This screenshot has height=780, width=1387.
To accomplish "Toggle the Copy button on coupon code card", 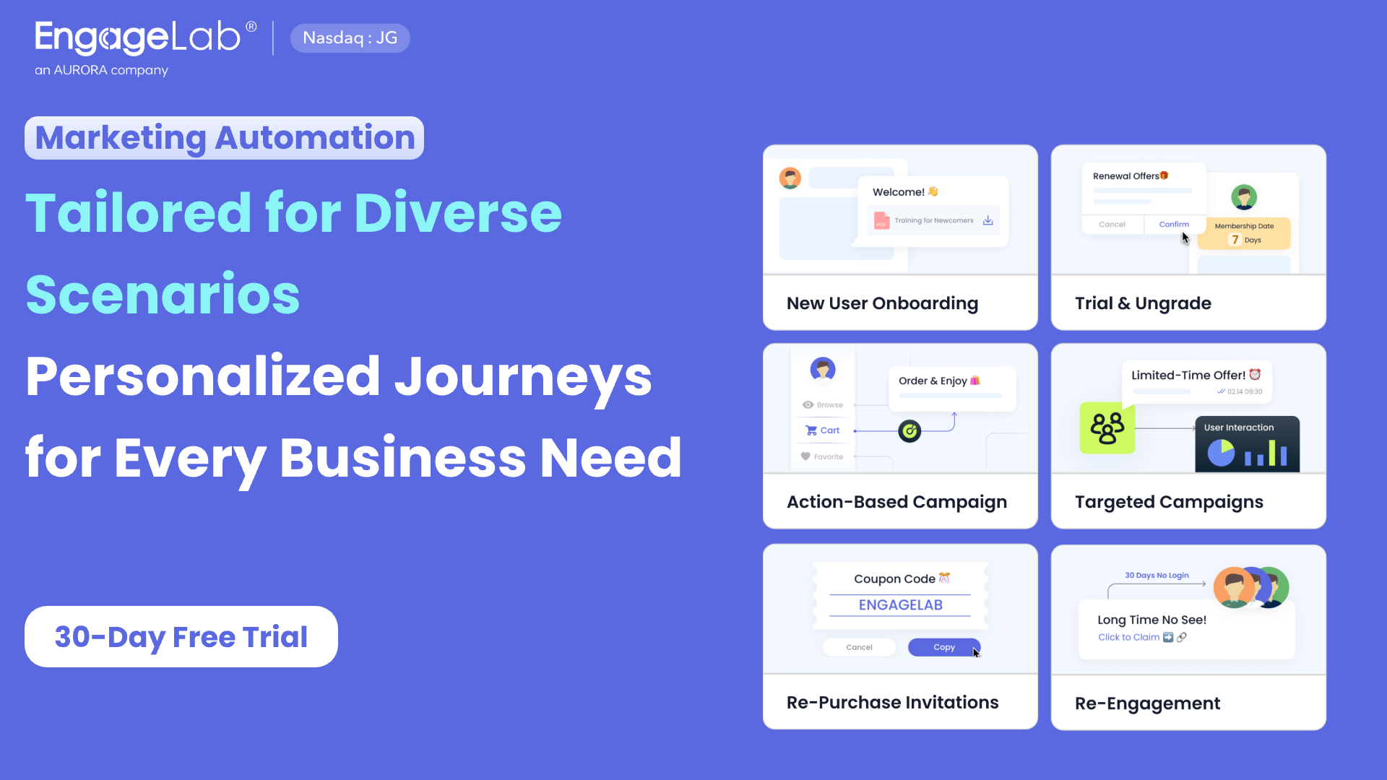I will point(943,648).
